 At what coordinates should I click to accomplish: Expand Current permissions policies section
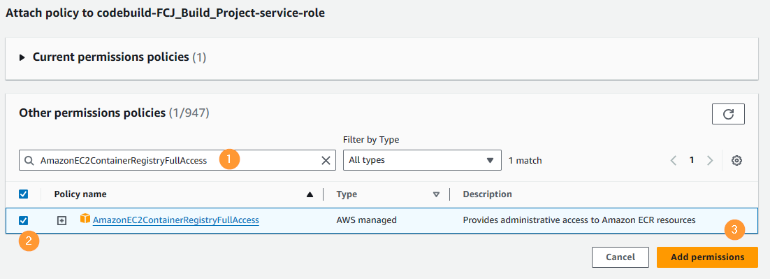point(22,57)
